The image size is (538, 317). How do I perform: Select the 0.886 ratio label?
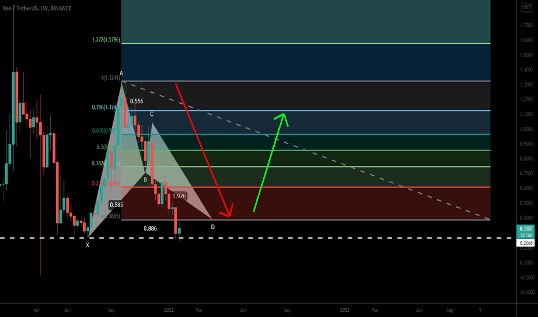tap(150, 228)
